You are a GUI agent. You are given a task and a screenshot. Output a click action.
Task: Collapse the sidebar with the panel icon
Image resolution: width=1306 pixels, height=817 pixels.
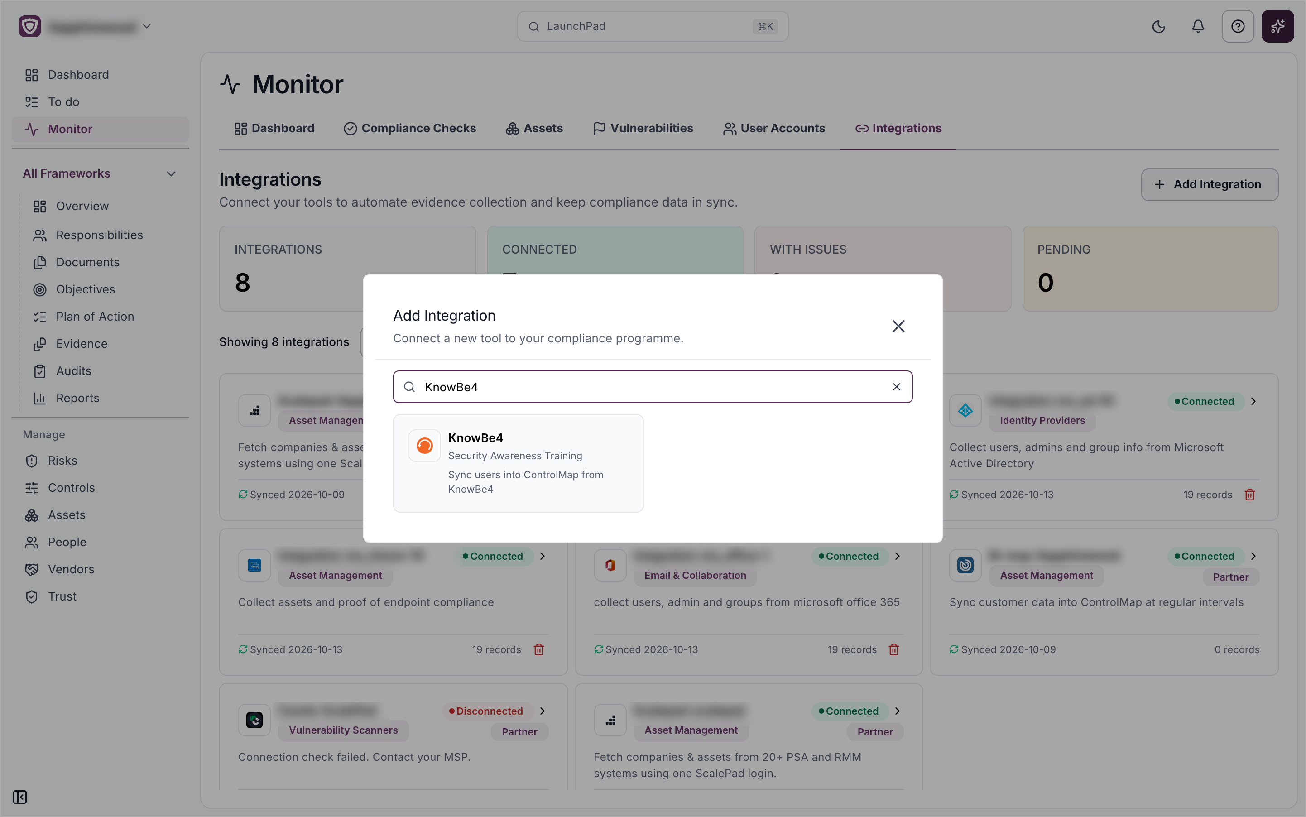point(20,797)
